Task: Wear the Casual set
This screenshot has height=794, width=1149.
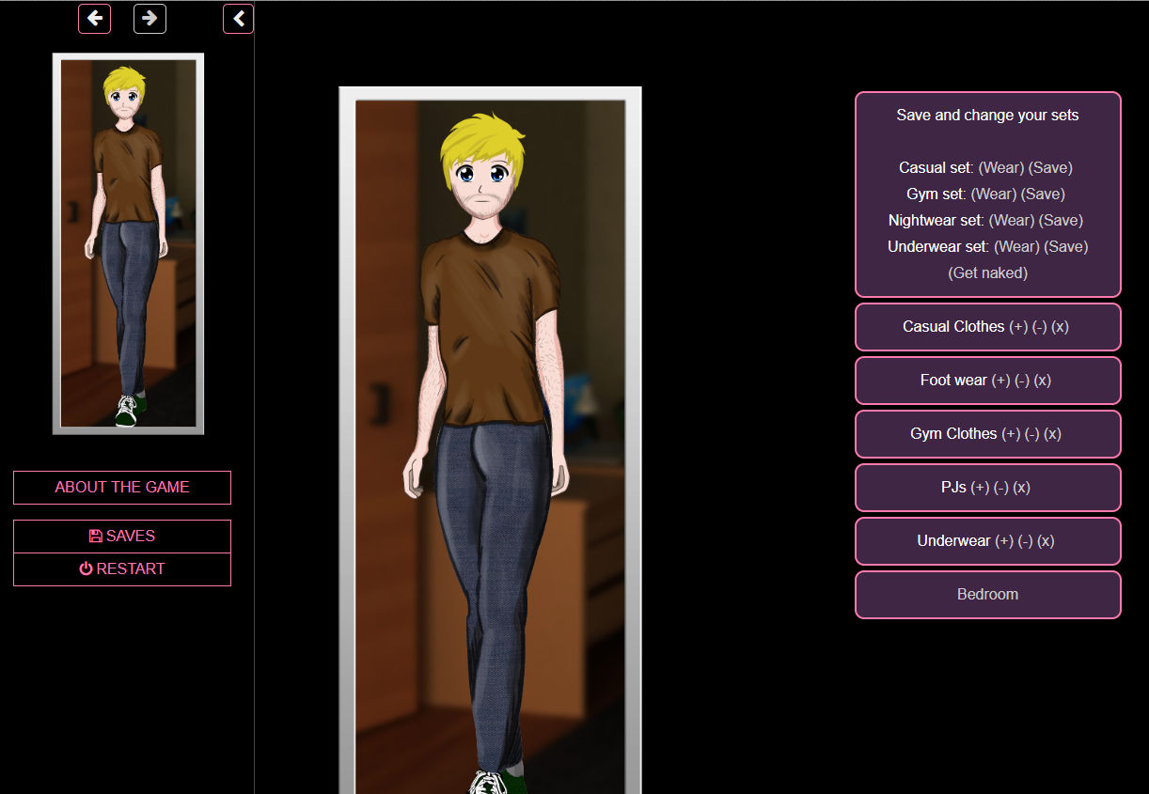Action: [x=1000, y=168]
